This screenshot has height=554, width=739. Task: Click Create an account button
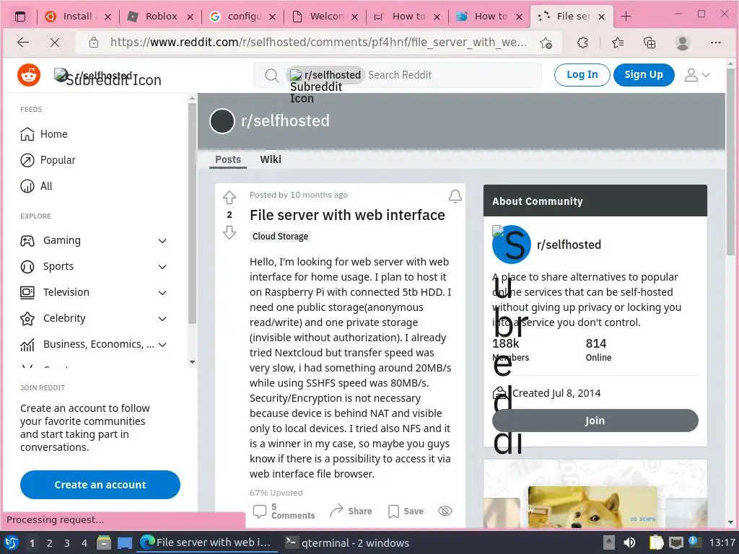[x=100, y=485]
